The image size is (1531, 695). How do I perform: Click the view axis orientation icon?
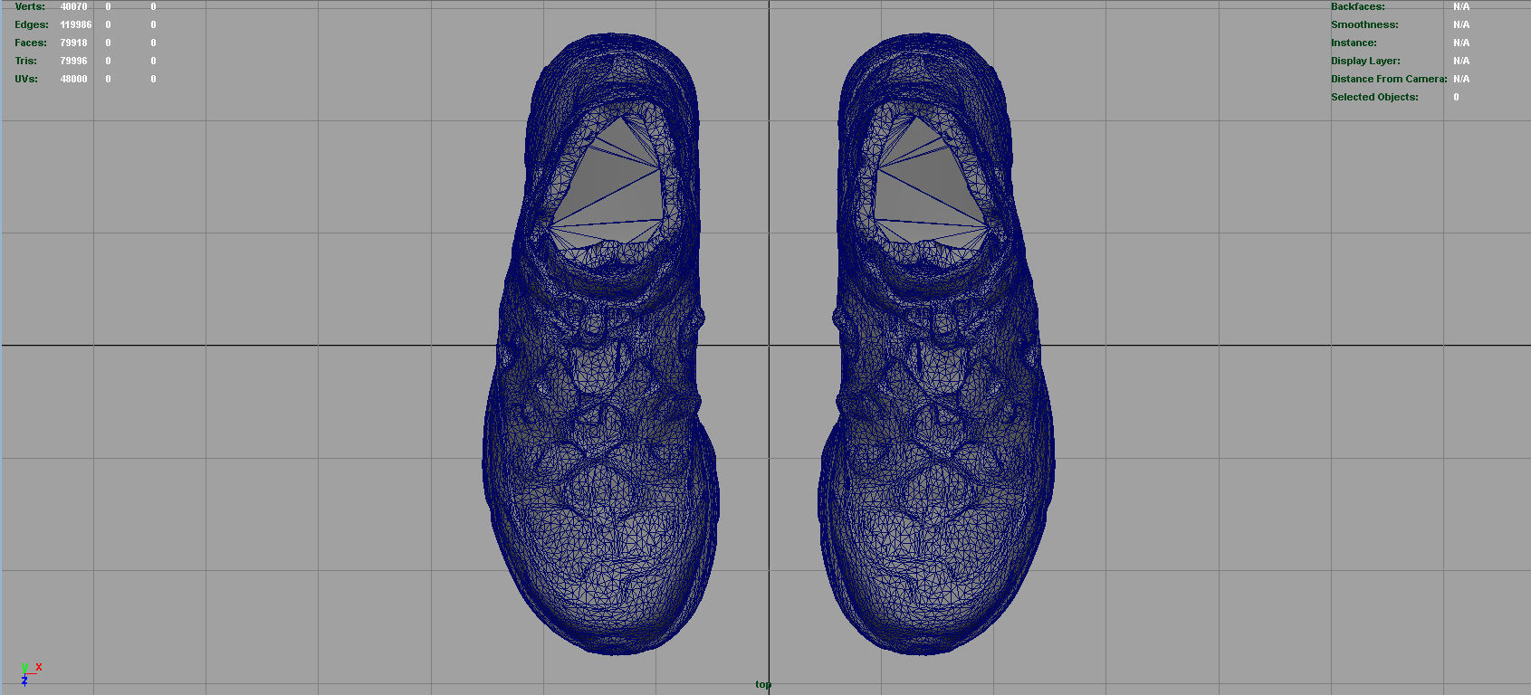click(30, 673)
